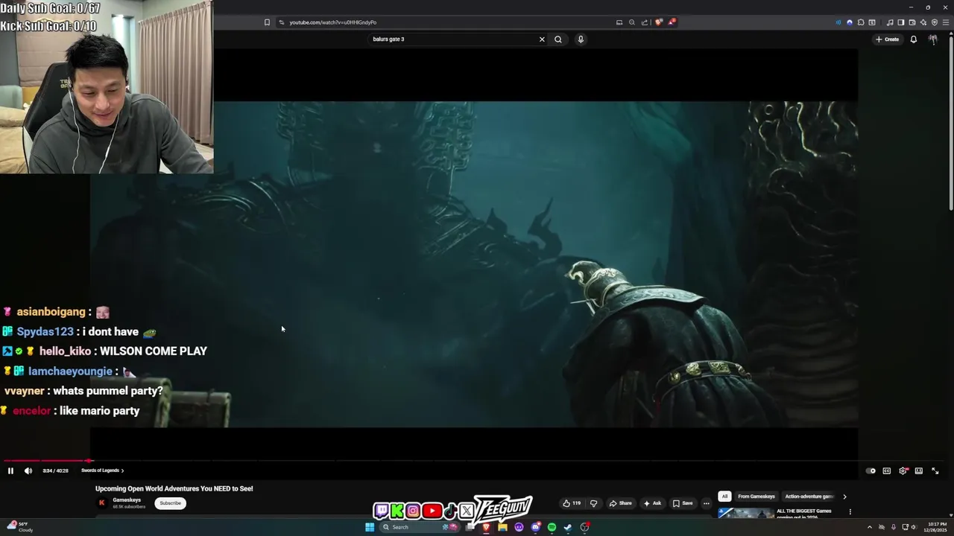Like the video with 119 likes

(x=572, y=503)
